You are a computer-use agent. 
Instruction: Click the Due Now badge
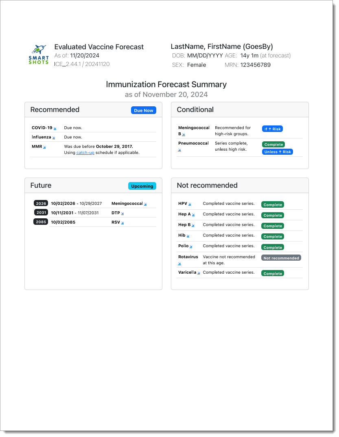143,110
